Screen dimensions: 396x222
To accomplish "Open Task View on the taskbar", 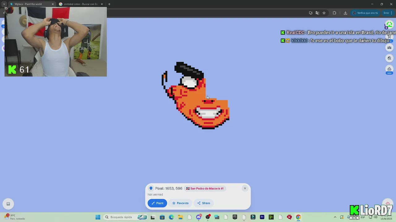I will [x=153, y=217].
